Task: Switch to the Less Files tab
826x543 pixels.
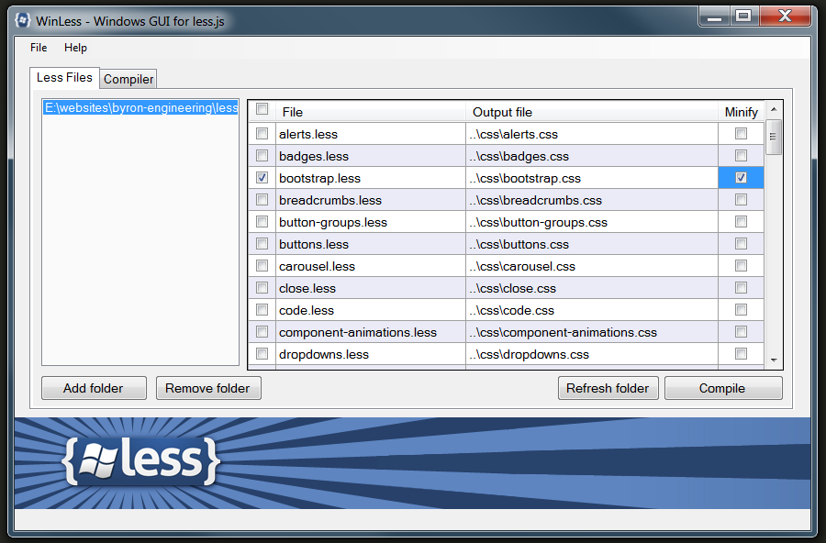Action: tap(64, 77)
